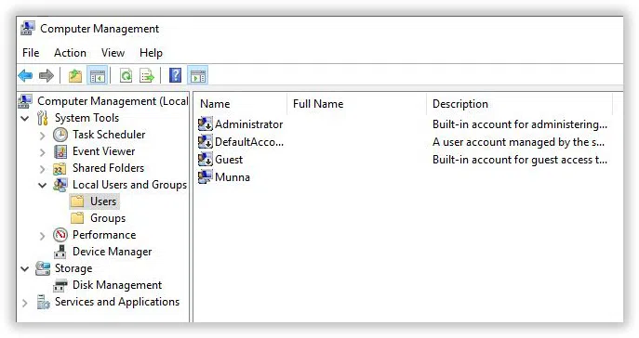The height and width of the screenshot is (338, 639).
Task: Expand the Event Viewer node
Action: pyautogui.click(x=43, y=152)
